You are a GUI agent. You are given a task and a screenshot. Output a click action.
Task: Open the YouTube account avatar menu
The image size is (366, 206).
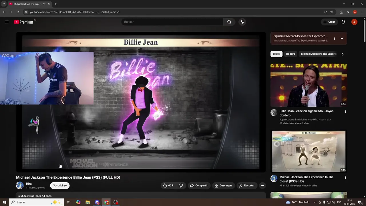click(x=354, y=22)
